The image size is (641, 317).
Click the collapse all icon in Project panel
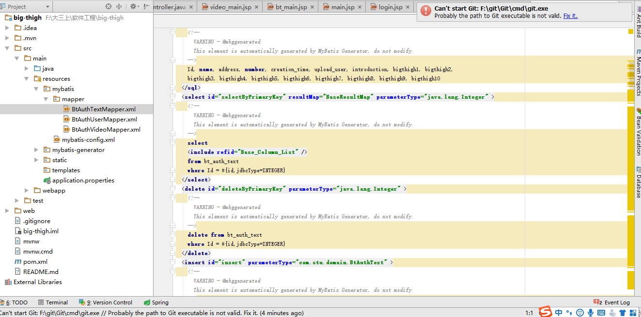[x=119, y=6]
